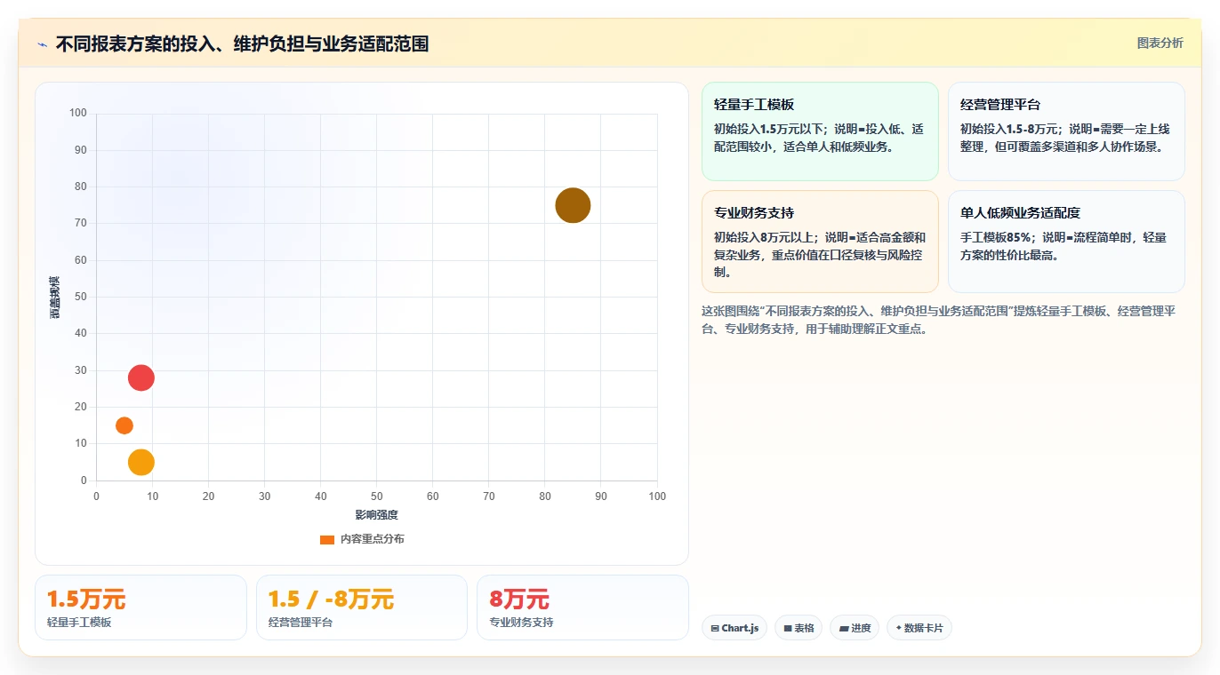The image size is (1220, 675).
Task: Click the amber bubble nearest the x-axis
Action: (x=141, y=462)
